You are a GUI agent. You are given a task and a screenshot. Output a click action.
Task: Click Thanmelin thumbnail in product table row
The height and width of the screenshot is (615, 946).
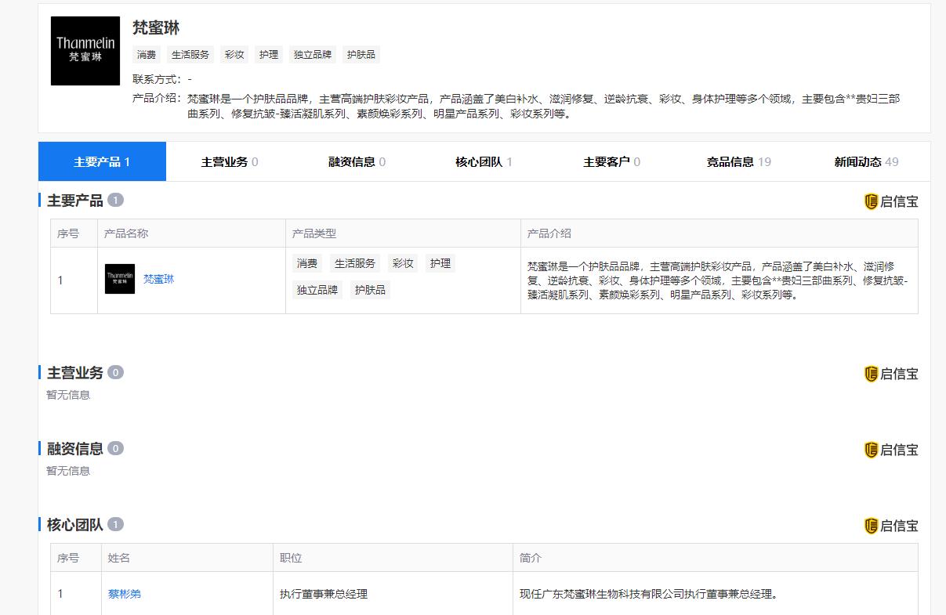pyautogui.click(x=120, y=279)
